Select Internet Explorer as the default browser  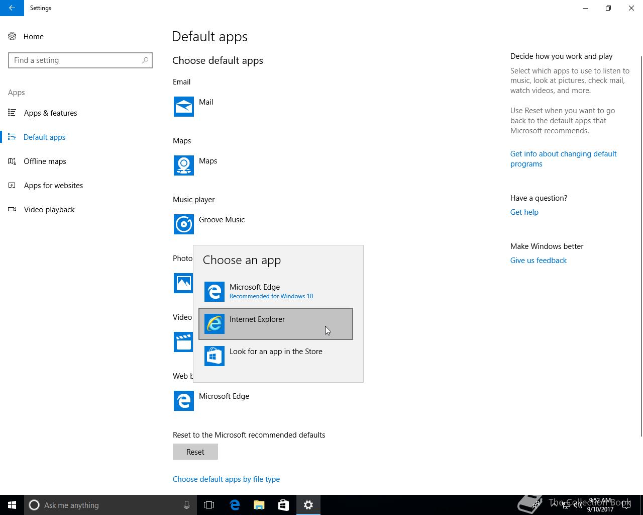[x=276, y=324]
